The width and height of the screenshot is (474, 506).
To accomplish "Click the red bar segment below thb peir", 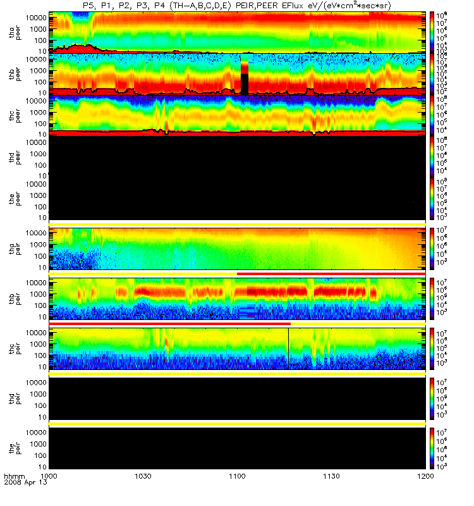I will coord(169,324).
